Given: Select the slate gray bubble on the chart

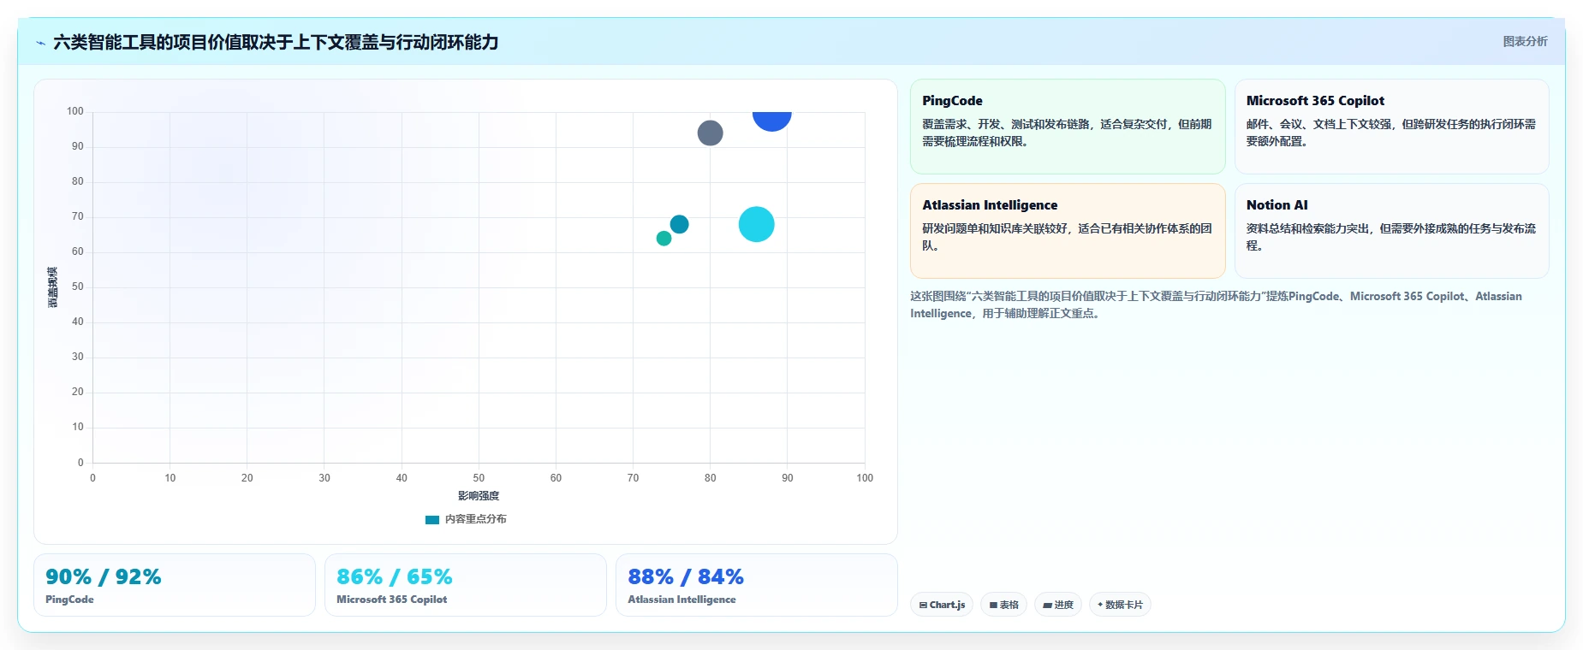Looking at the screenshot, I should pos(710,133).
